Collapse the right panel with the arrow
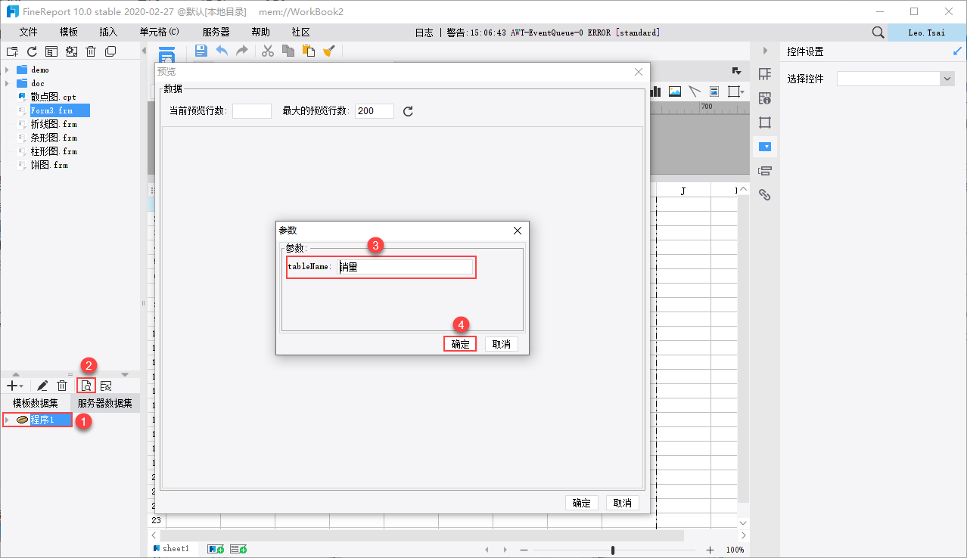The width and height of the screenshot is (967, 558). click(x=765, y=51)
